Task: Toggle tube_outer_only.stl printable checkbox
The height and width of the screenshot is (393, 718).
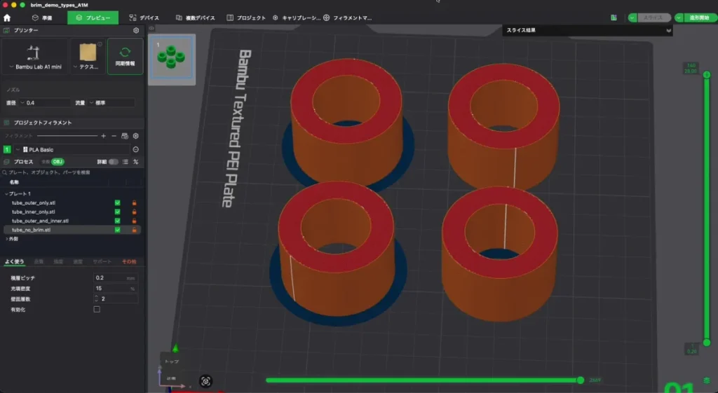Action: point(117,202)
